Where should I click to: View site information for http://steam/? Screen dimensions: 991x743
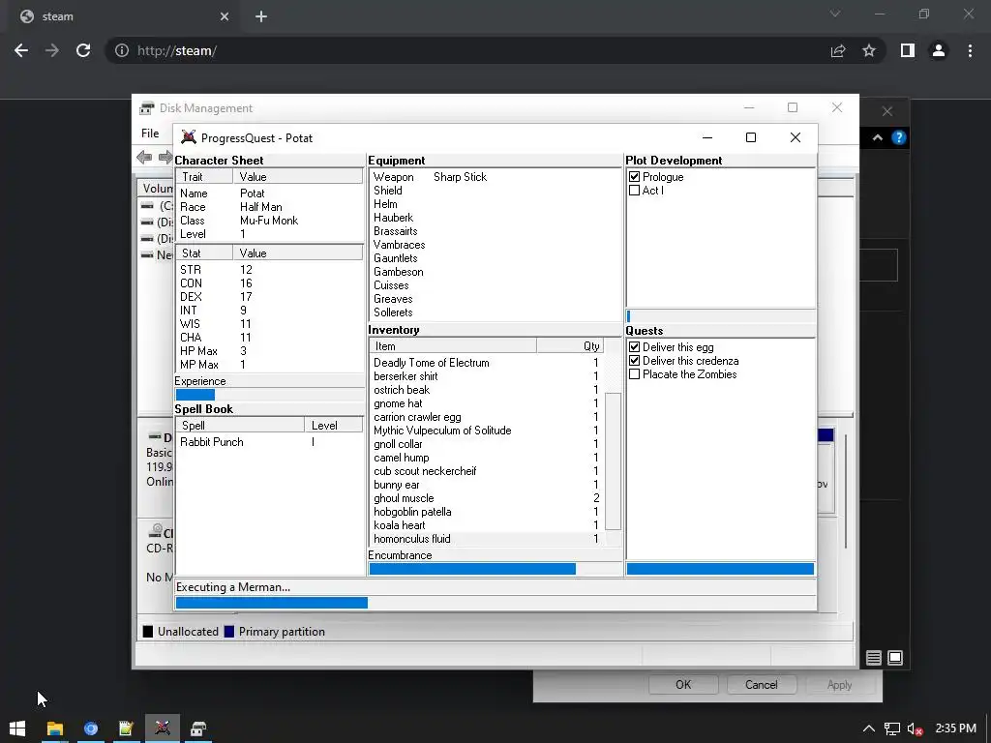point(122,50)
